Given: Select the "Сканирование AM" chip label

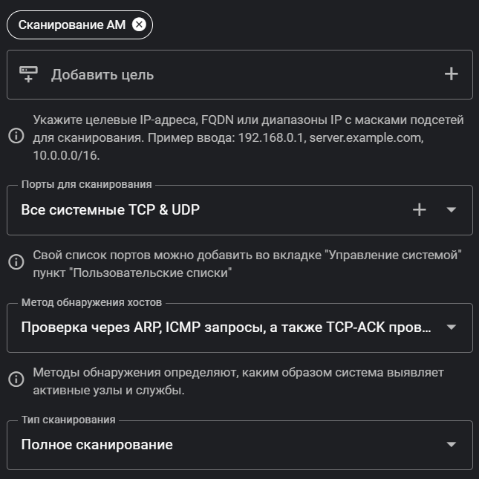Looking at the screenshot, I should coord(71,25).
